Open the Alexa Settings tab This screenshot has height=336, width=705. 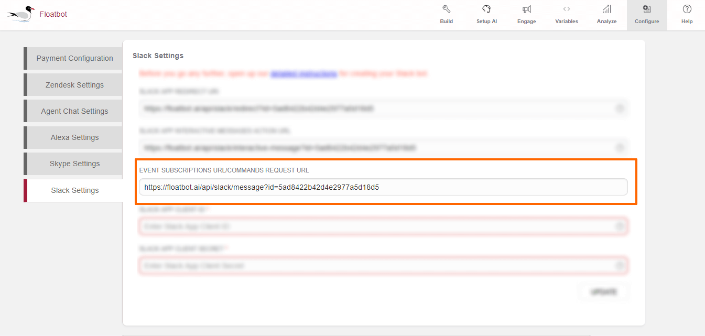(x=74, y=137)
